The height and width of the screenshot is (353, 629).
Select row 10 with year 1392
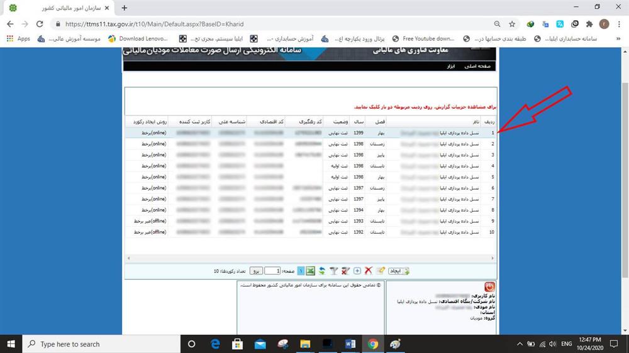311,232
